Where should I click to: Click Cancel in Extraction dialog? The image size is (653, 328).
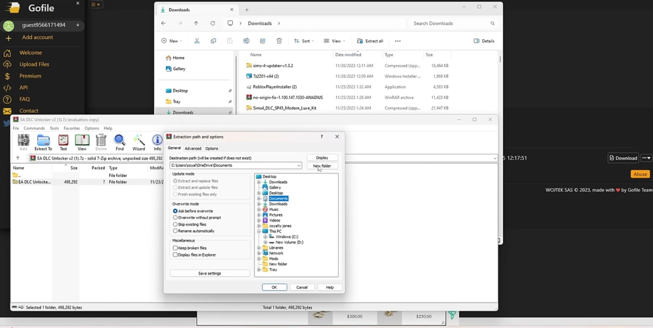(x=302, y=287)
